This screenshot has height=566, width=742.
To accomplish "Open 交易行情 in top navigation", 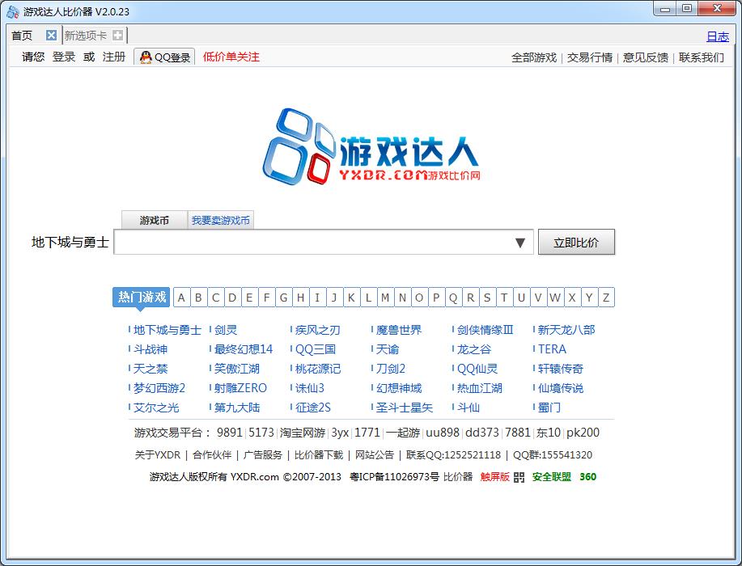I will tap(590, 57).
